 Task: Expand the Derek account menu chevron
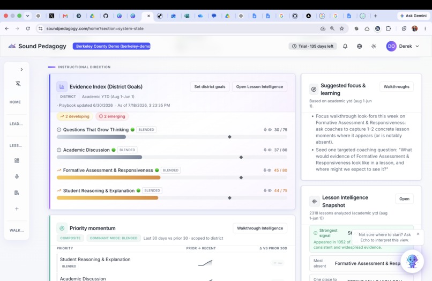pos(417,46)
